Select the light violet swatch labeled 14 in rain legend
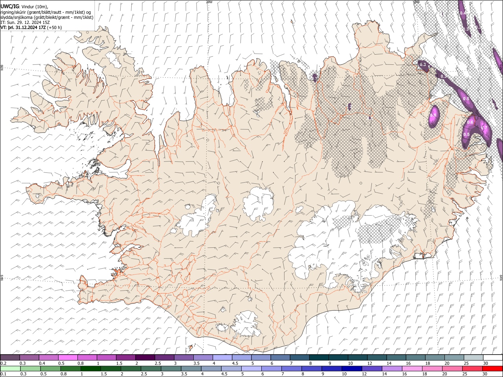This screenshot has width=503, height=377. point(392,368)
